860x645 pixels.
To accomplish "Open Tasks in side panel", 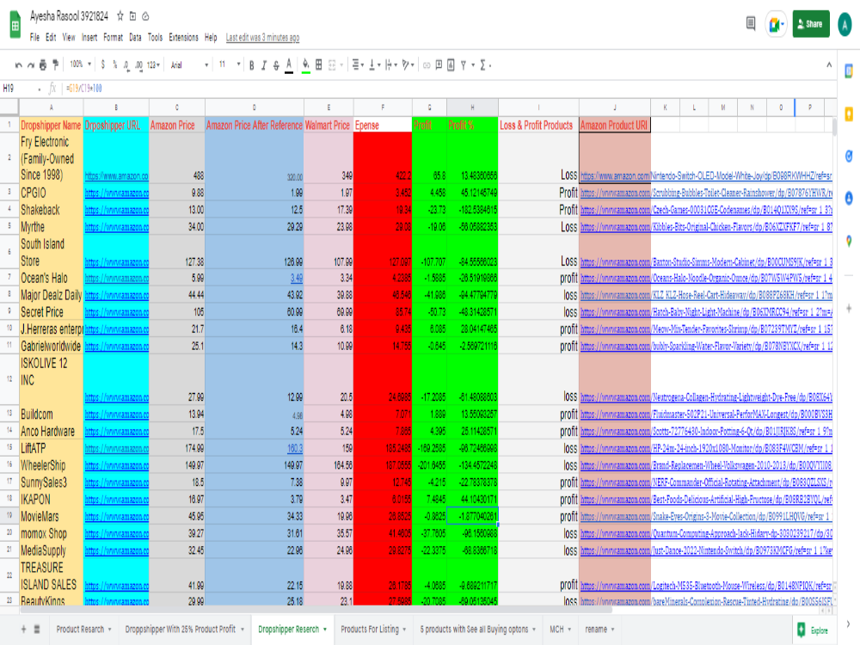I will point(849,157).
